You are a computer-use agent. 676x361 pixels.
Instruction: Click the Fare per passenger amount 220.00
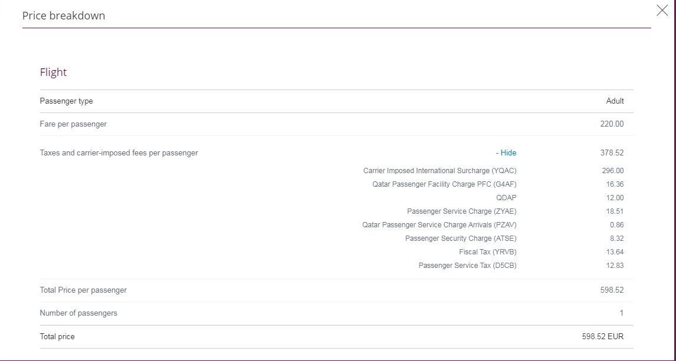coord(612,124)
